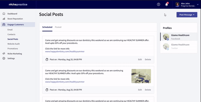Open the Promotions submenu item

point(13,48)
